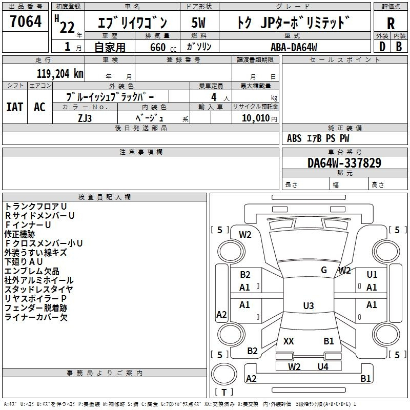Click lot number 7064
The width and height of the screenshot is (410, 410).
(x=26, y=22)
